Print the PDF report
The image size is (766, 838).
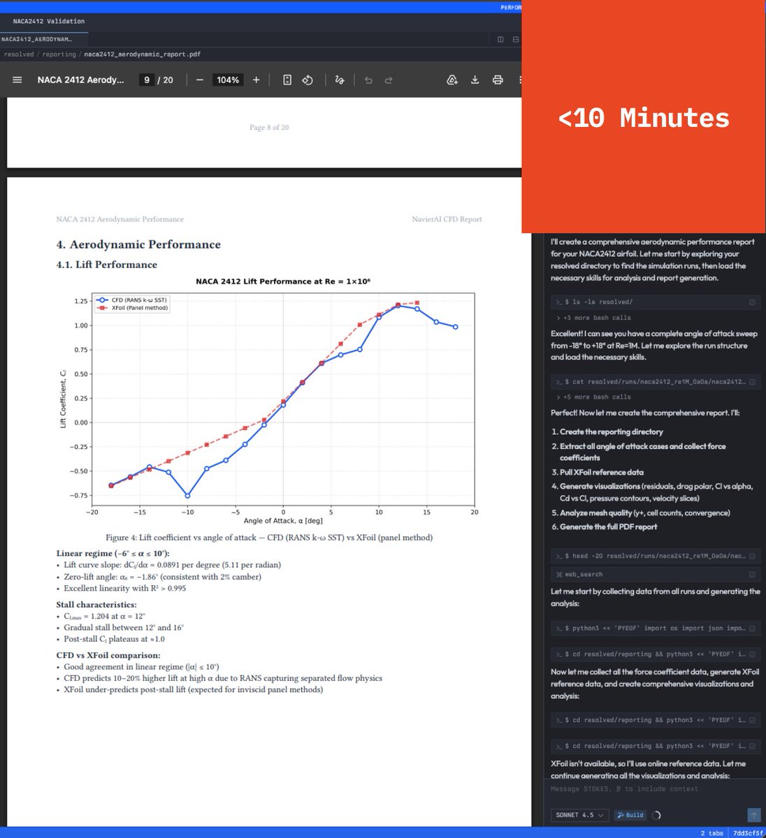[498, 80]
